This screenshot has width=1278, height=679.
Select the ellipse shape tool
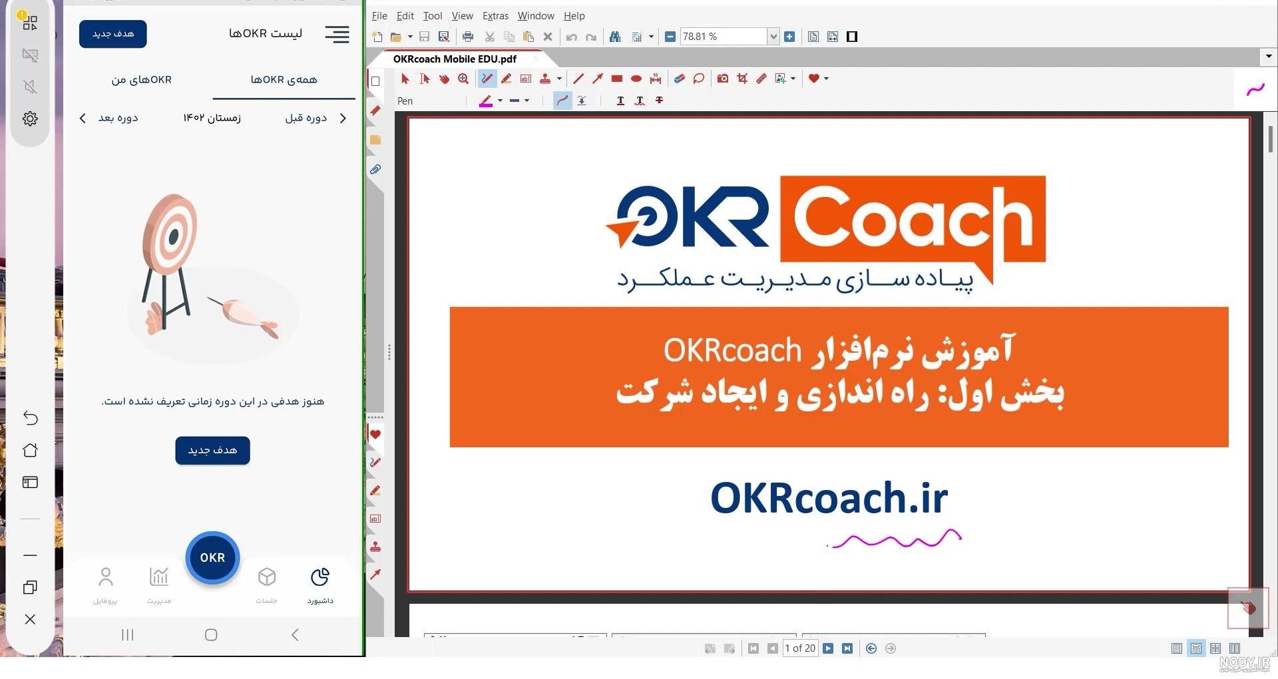click(x=636, y=79)
